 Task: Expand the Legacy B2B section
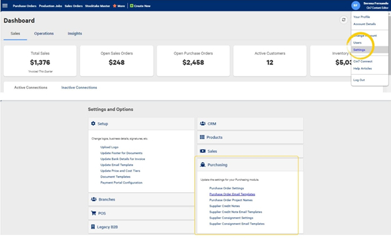point(141,227)
